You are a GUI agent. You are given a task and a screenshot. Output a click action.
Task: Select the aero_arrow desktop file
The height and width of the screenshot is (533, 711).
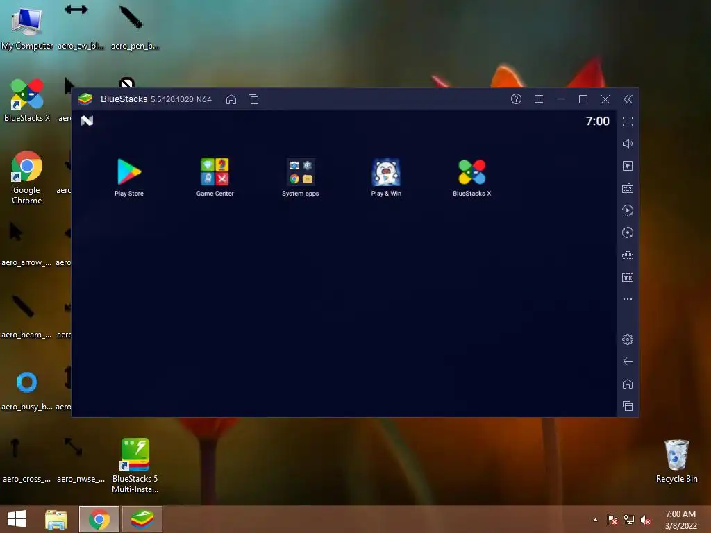tap(27, 245)
